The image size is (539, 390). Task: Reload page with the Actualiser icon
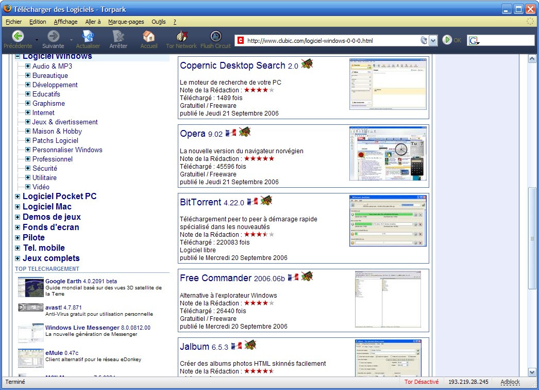coord(88,36)
